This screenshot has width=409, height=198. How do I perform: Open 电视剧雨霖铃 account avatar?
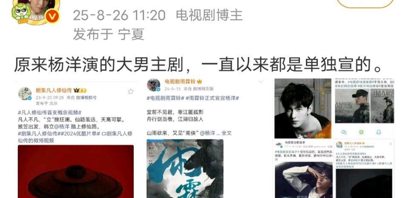pos(153,85)
